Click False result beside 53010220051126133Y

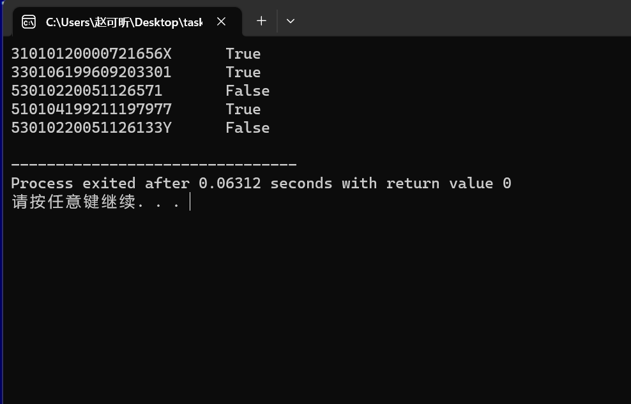pyautogui.click(x=247, y=128)
